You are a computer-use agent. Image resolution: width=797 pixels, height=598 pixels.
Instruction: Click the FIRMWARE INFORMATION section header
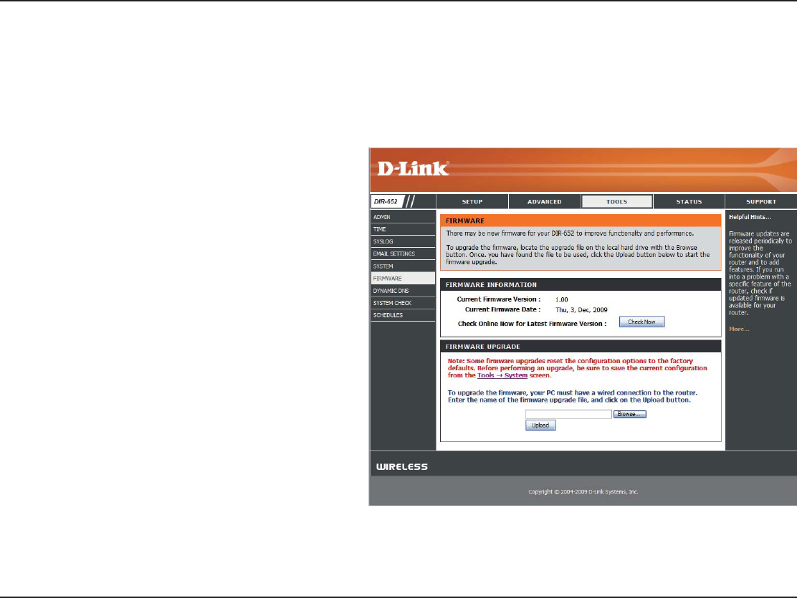coord(581,284)
